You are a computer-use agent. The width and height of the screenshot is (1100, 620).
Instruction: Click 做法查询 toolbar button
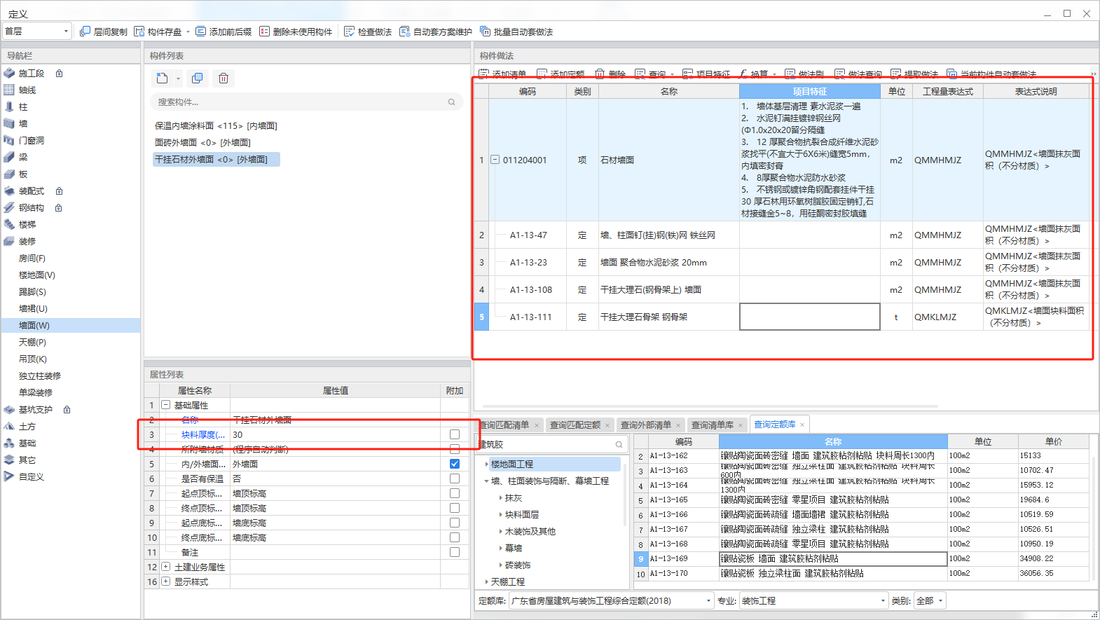point(858,74)
